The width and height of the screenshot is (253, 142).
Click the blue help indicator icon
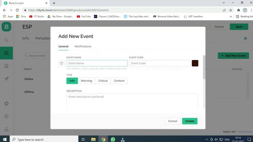(x=245, y=39)
